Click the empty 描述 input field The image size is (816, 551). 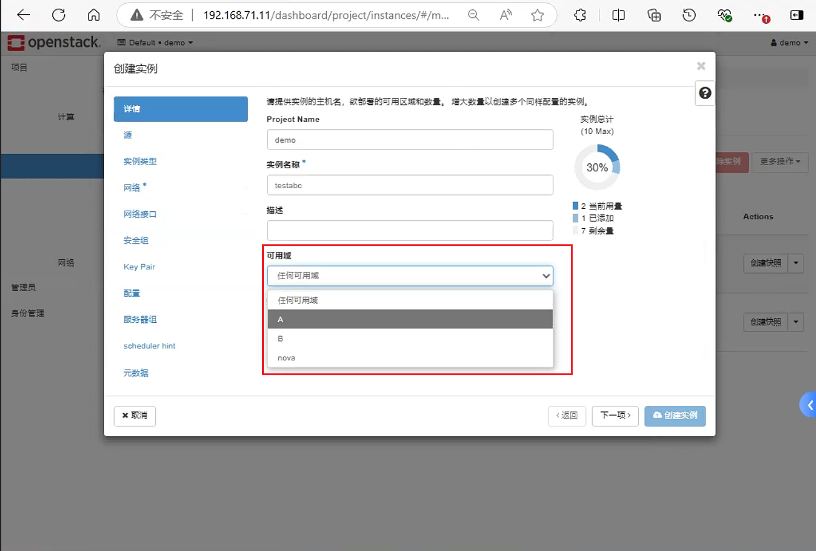tap(410, 231)
